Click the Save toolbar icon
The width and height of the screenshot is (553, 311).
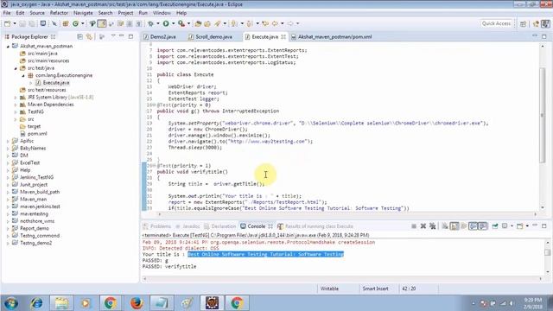coord(22,23)
